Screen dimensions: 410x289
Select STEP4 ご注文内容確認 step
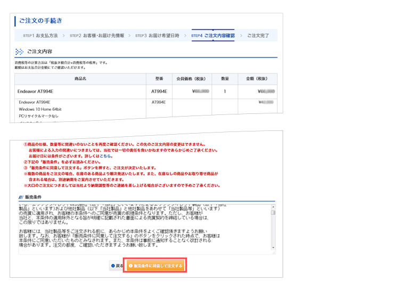click(213, 36)
